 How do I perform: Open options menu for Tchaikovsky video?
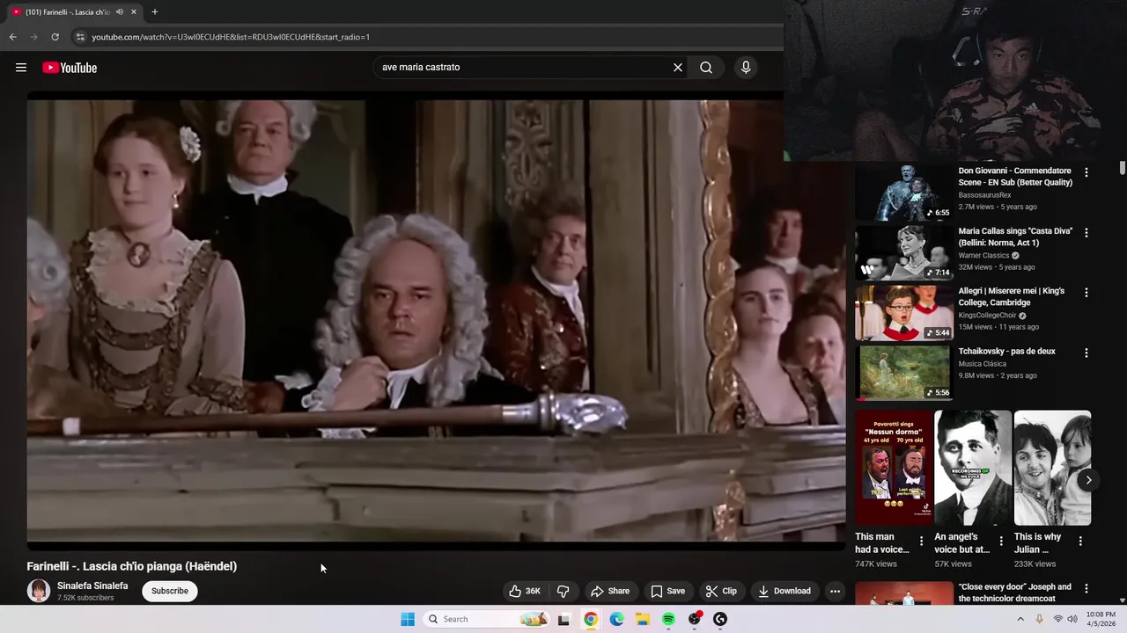[1086, 353]
